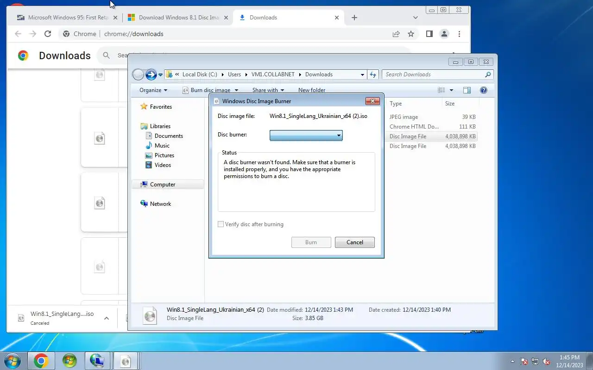593x370 pixels.
Task: Go back in Chrome
Action: (18, 34)
